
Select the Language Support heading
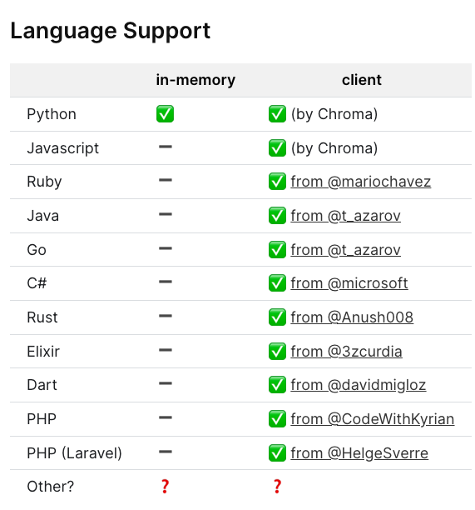click(111, 32)
